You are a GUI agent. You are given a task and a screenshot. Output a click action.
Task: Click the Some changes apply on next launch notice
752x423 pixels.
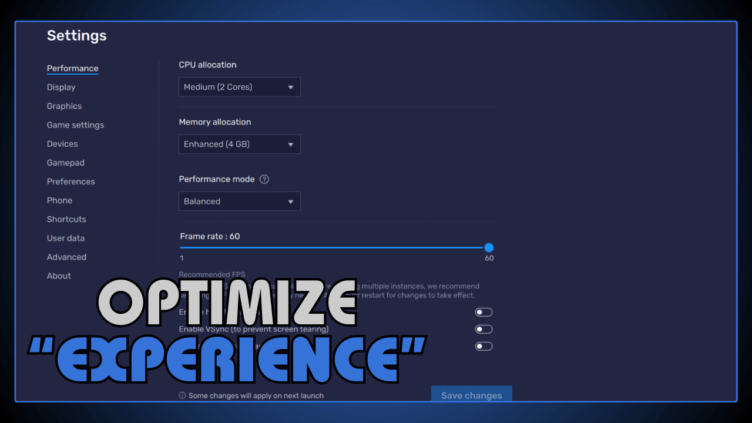(251, 395)
